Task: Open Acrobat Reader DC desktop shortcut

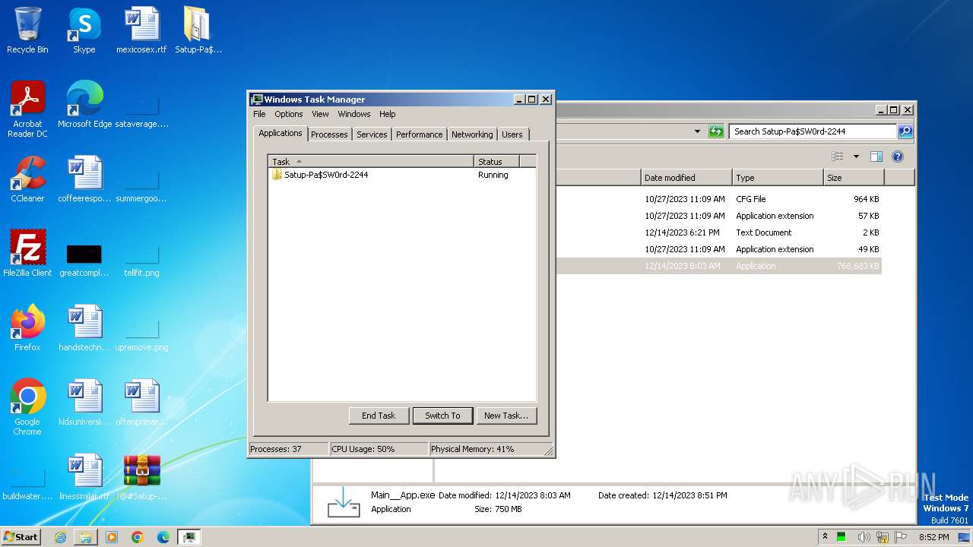Action: 27,109
